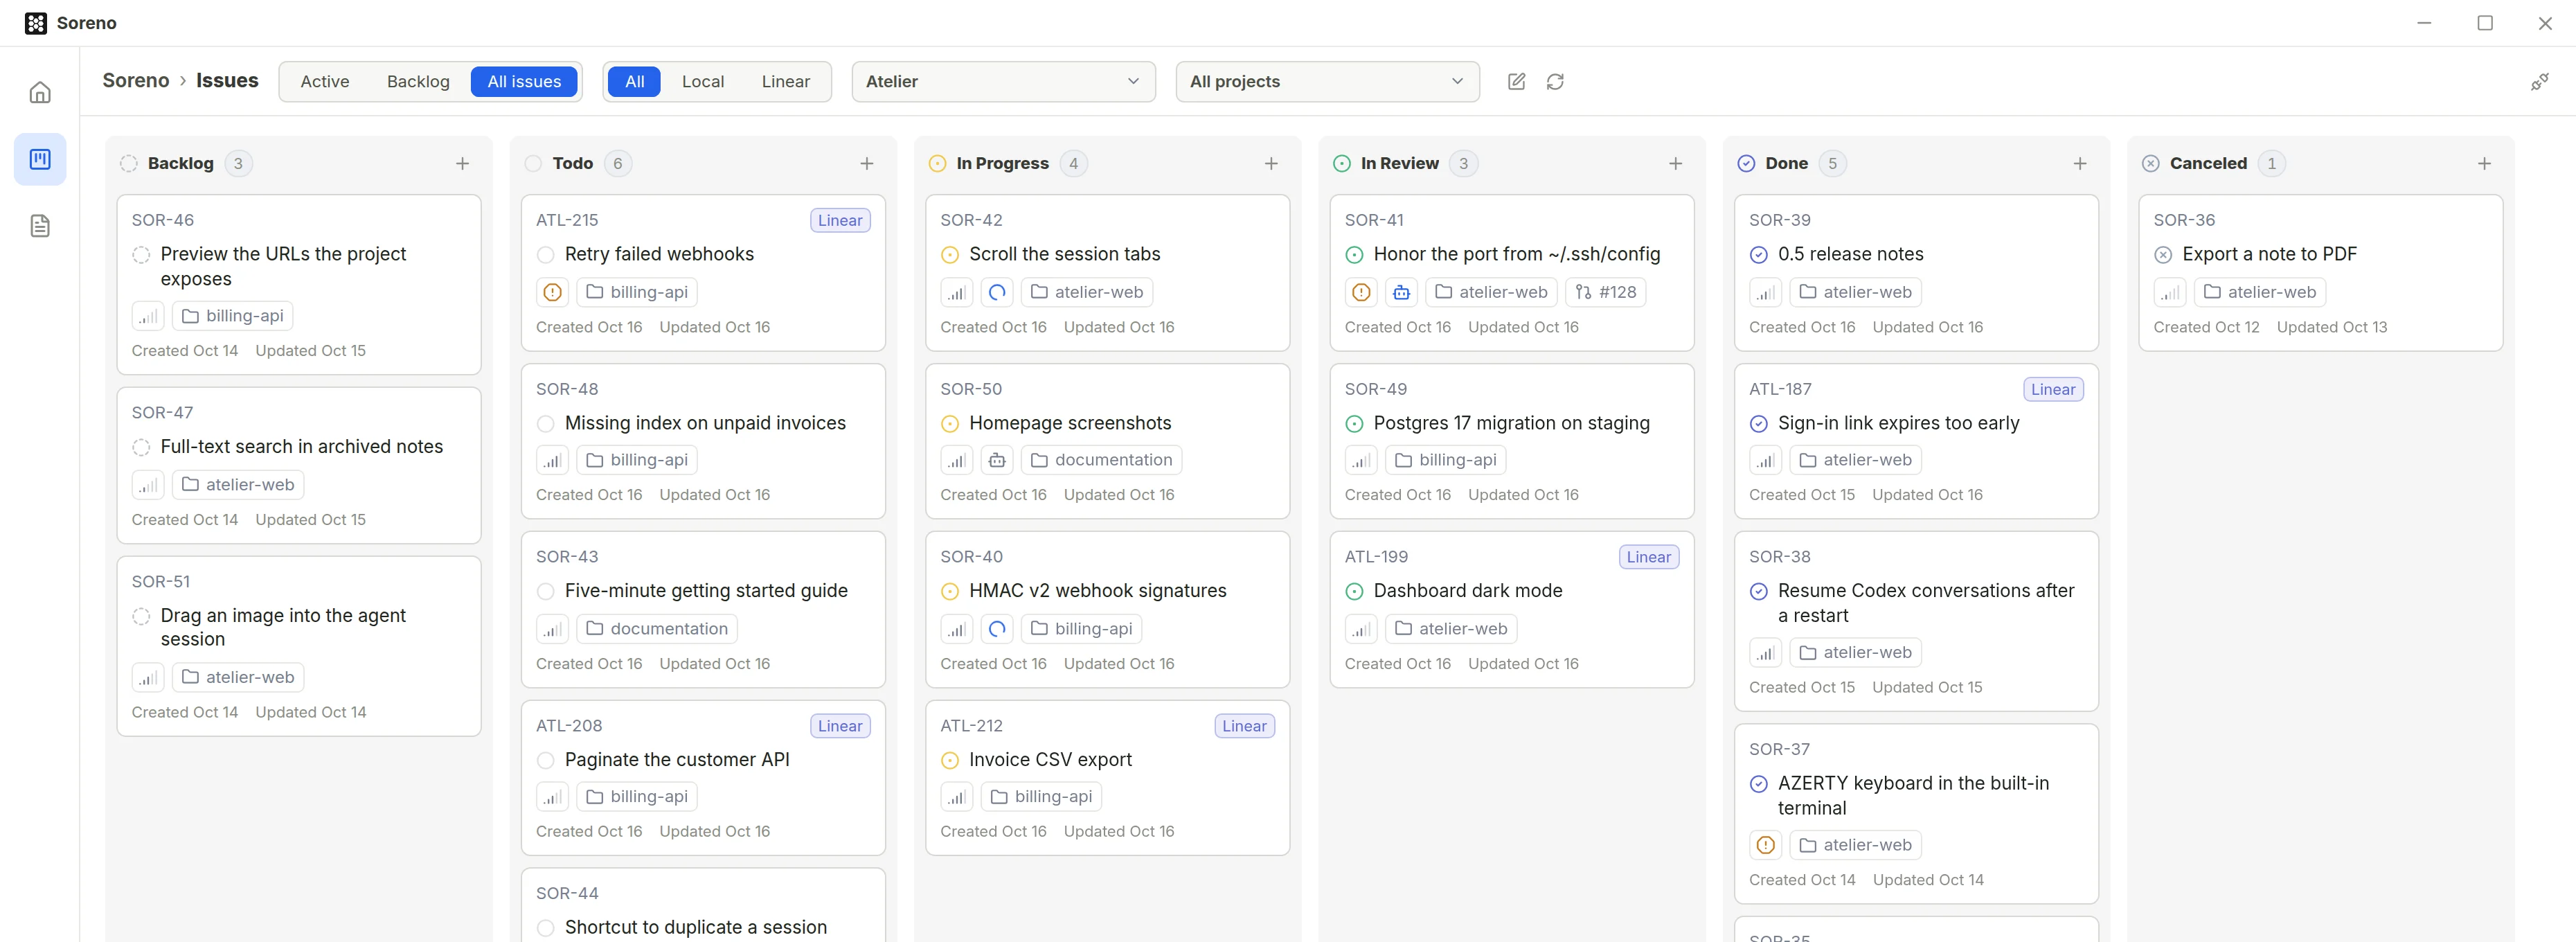Open the All projects dropdown
The height and width of the screenshot is (942, 2576).
pos(1327,81)
